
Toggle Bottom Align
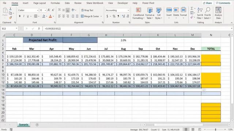click(68, 10)
